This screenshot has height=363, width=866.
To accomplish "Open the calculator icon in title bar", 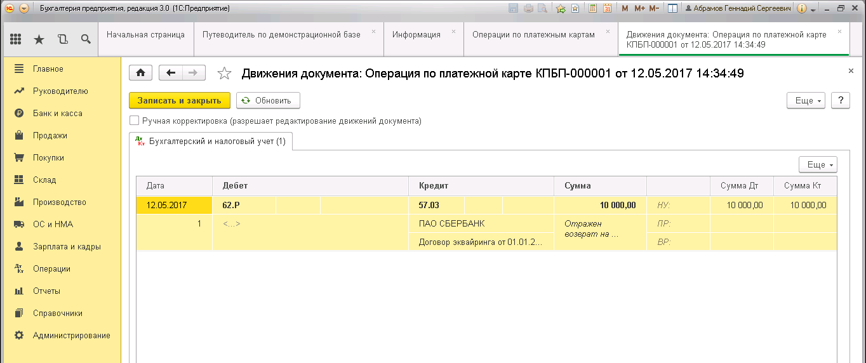I will 592,8.
